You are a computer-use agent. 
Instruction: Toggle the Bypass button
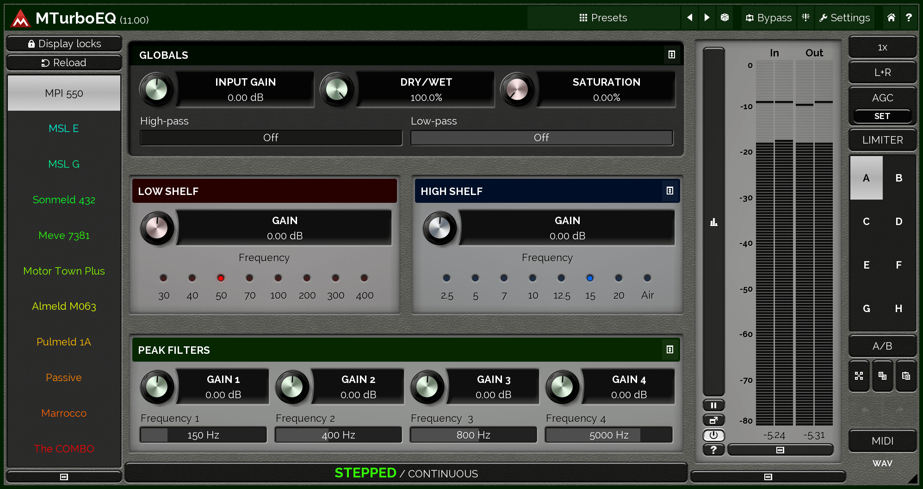pos(768,18)
